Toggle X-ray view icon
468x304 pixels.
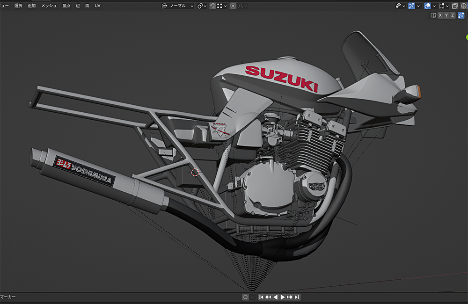[455, 6]
